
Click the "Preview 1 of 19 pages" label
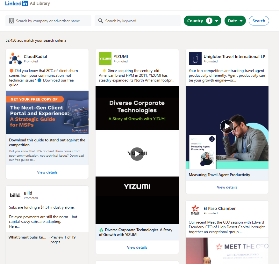63,239
